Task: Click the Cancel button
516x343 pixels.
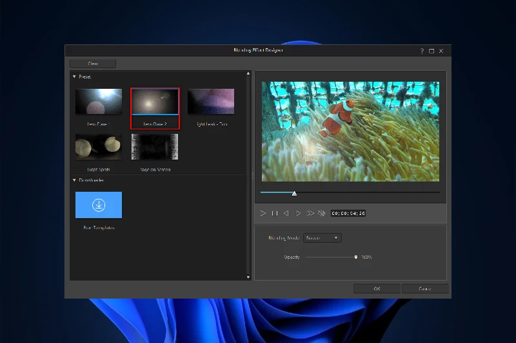Action: [x=425, y=288]
